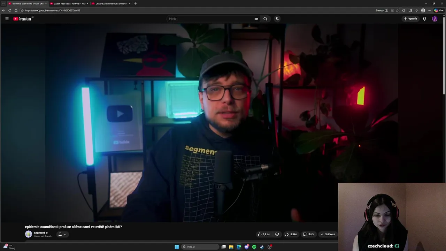
Task: Reload the page with refresh icon
Action: (10, 10)
